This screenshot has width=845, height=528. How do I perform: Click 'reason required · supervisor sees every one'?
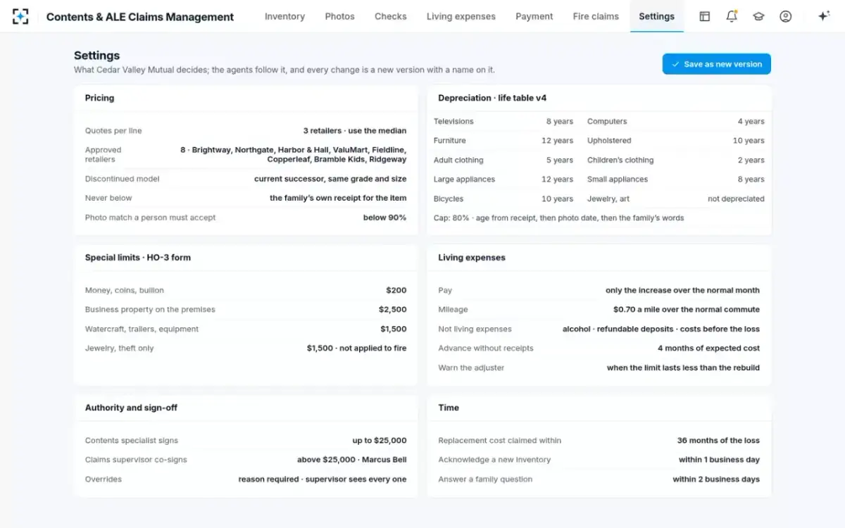tap(323, 479)
